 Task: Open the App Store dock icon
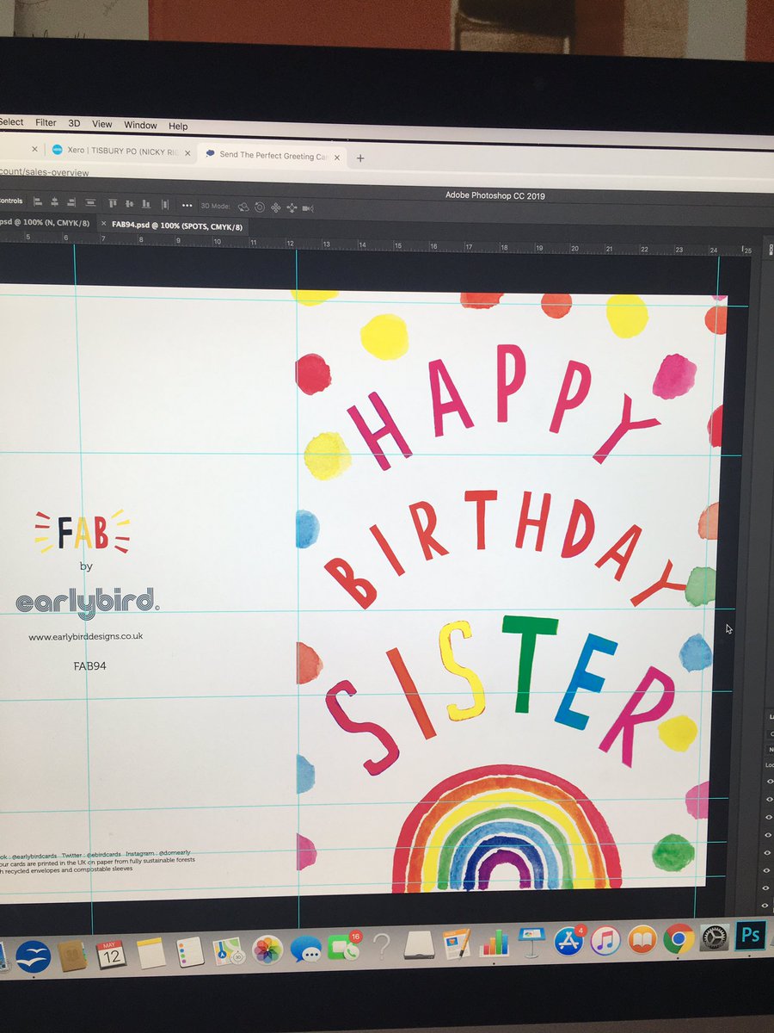568,941
